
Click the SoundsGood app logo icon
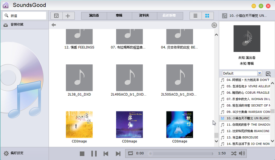tap(6, 5)
